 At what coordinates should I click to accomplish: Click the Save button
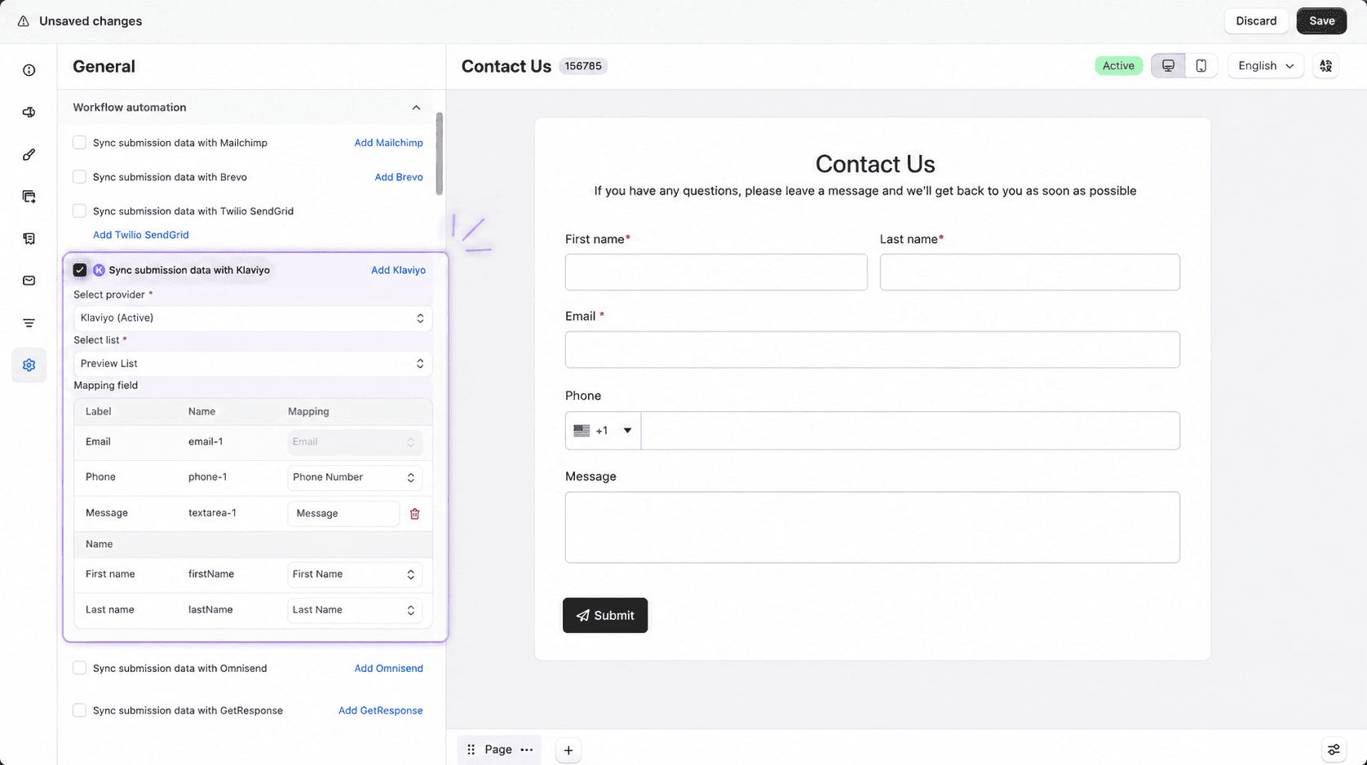click(1321, 21)
